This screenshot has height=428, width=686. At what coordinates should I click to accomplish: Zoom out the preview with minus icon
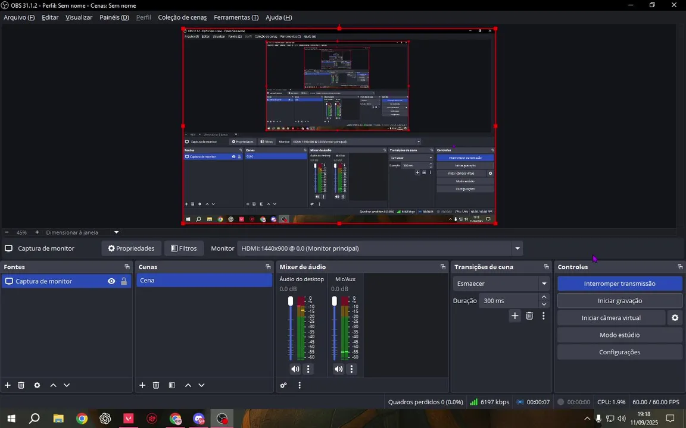(x=7, y=232)
